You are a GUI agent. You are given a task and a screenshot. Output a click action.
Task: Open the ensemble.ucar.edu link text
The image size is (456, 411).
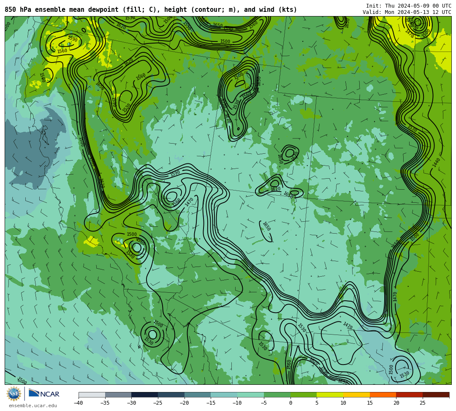click(33, 406)
